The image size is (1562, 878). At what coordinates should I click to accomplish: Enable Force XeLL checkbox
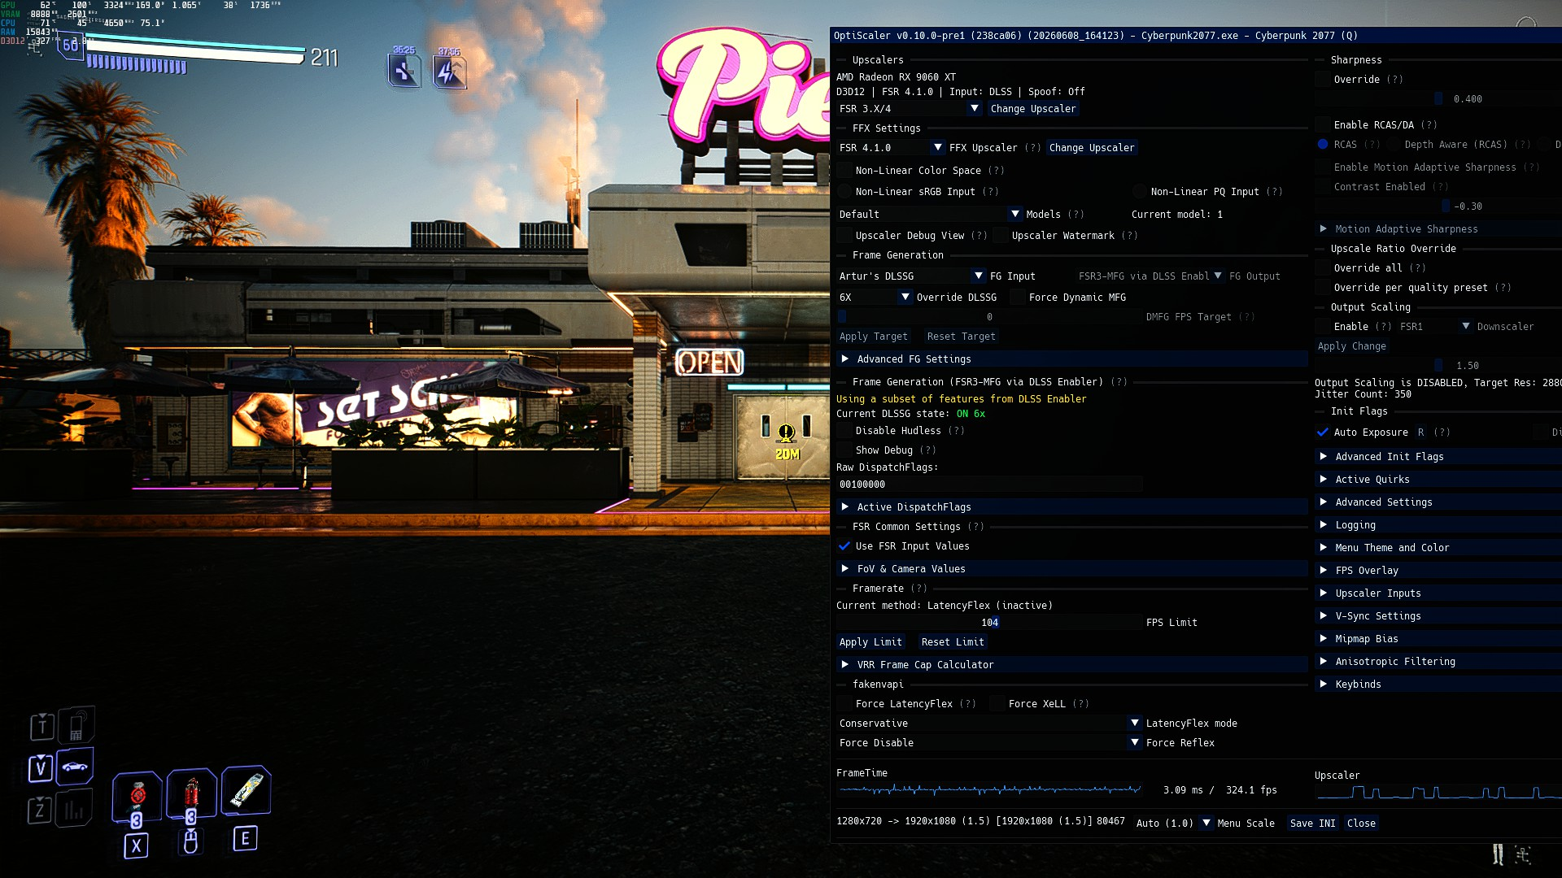coord(997,704)
